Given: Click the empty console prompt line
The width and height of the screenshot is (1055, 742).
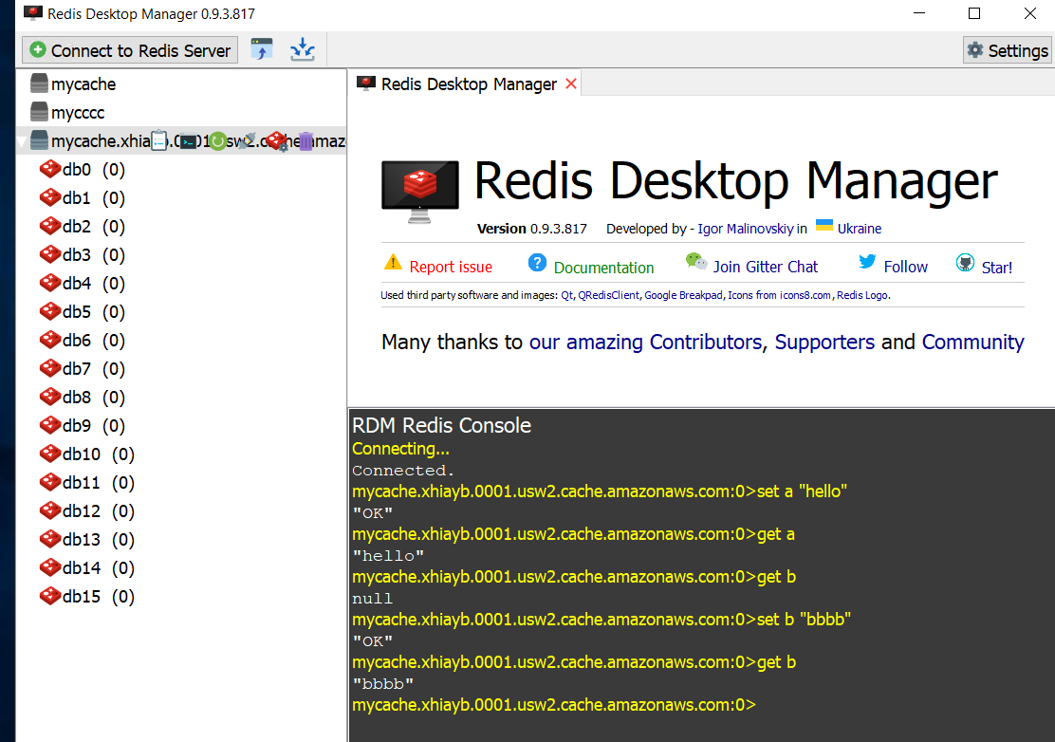Looking at the screenshot, I should (x=554, y=705).
